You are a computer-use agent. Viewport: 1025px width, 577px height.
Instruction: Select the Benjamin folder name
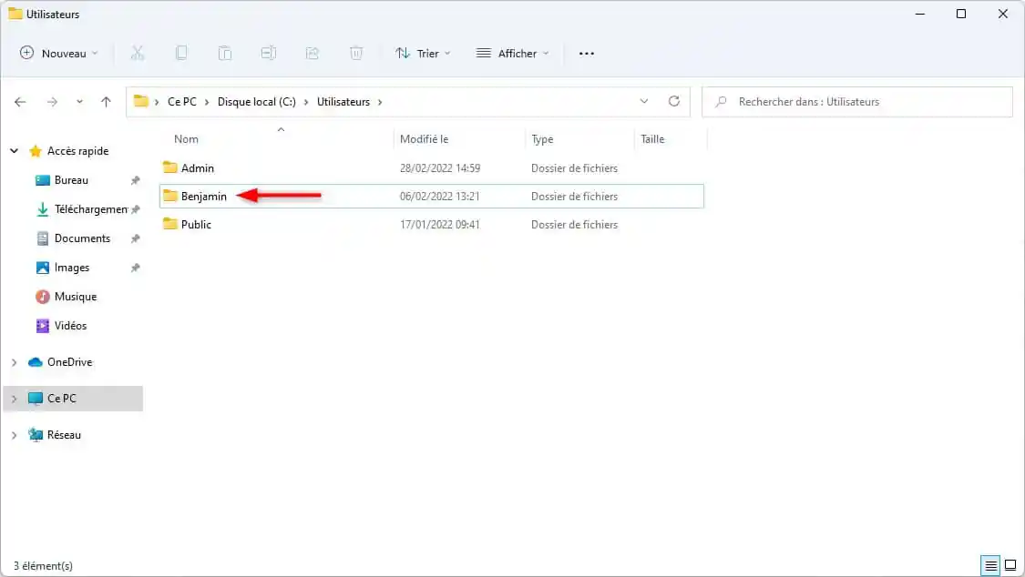204,196
